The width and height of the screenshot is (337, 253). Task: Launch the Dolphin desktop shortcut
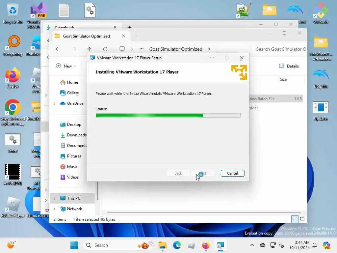(x=321, y=79)
